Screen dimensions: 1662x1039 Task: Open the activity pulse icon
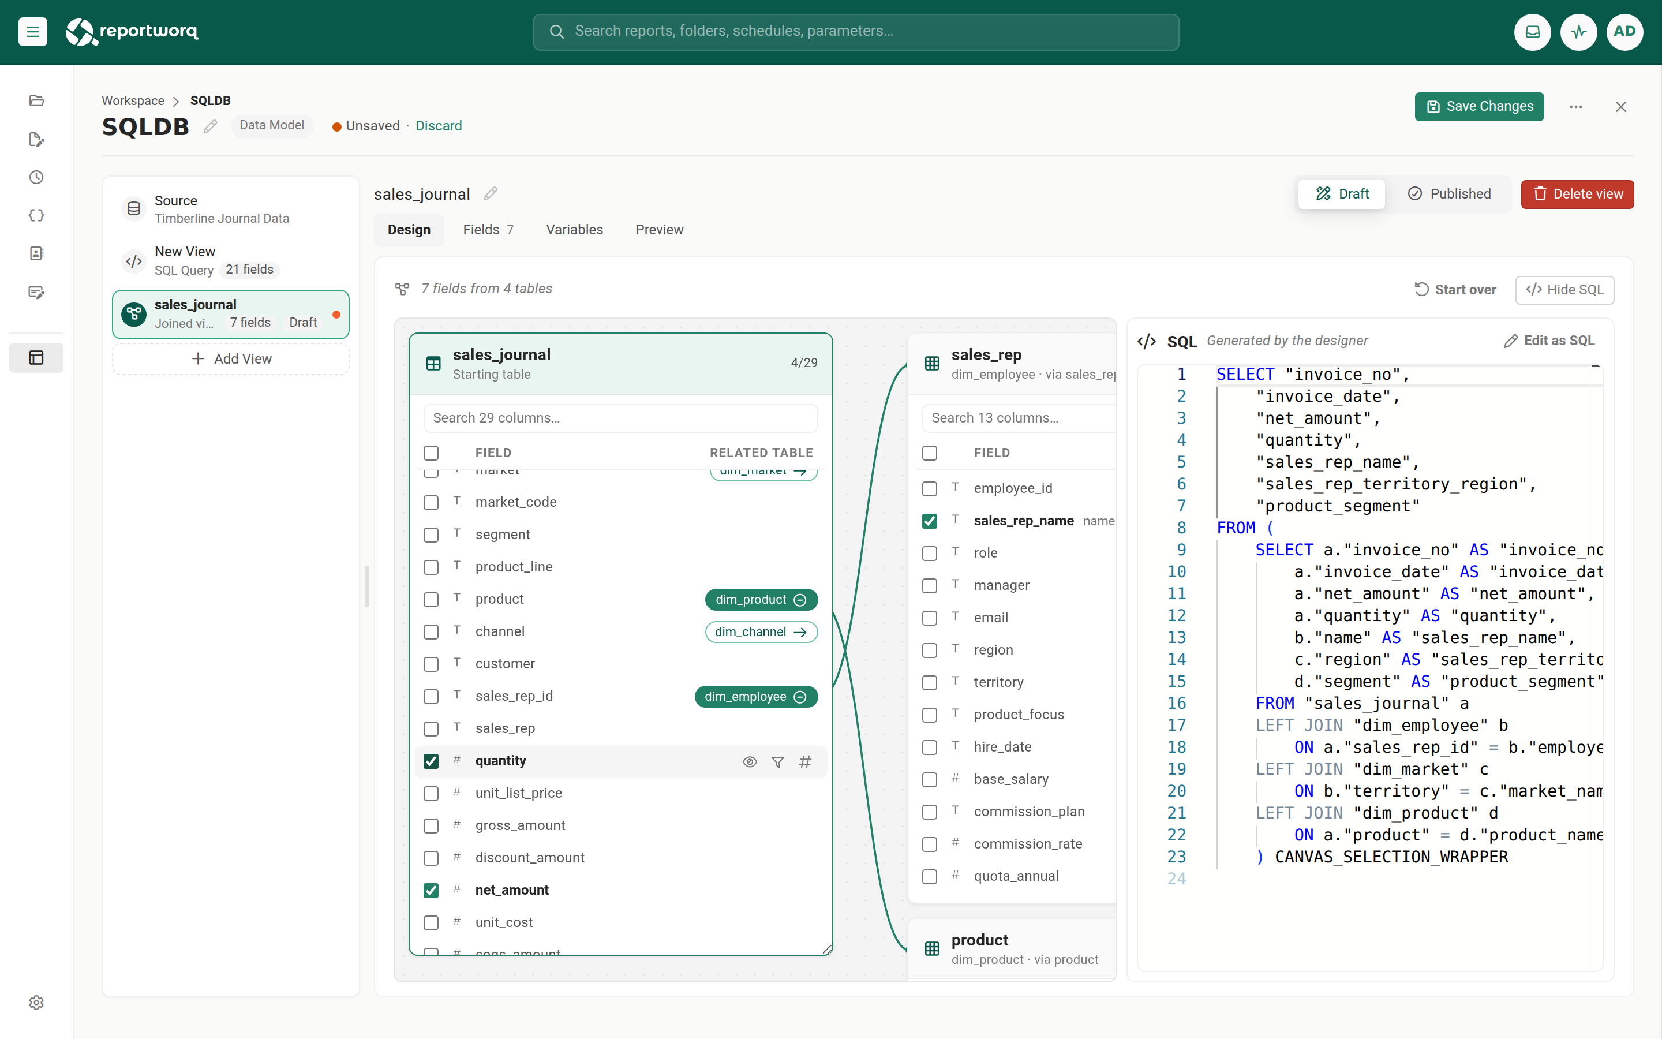coord(1578,32)
